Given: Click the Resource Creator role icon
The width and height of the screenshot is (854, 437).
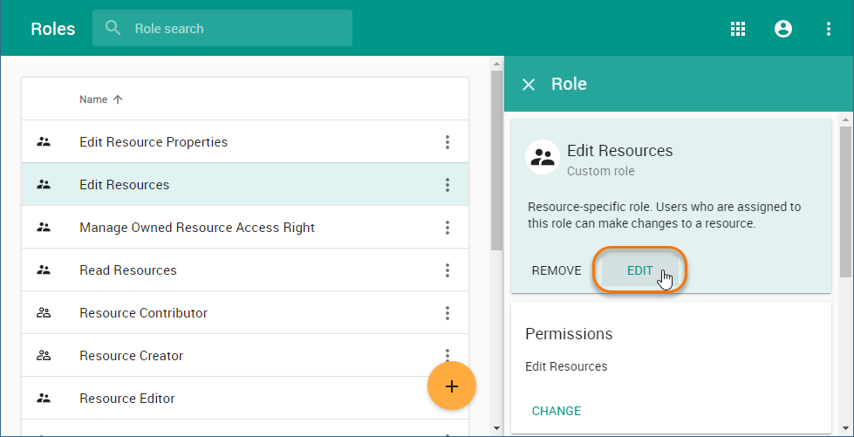Looking at the screenshot, I should pyautogui.click(x=44, y=356).
